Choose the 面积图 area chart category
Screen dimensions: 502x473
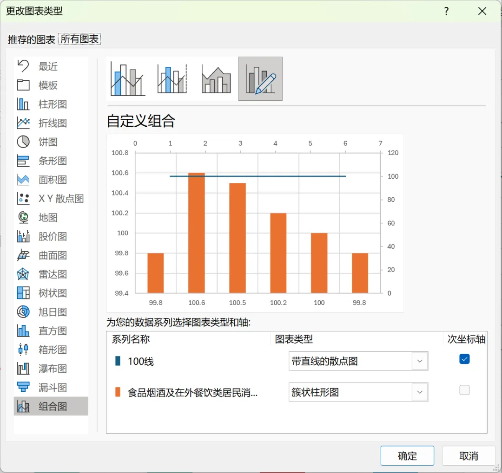(51, 180)
